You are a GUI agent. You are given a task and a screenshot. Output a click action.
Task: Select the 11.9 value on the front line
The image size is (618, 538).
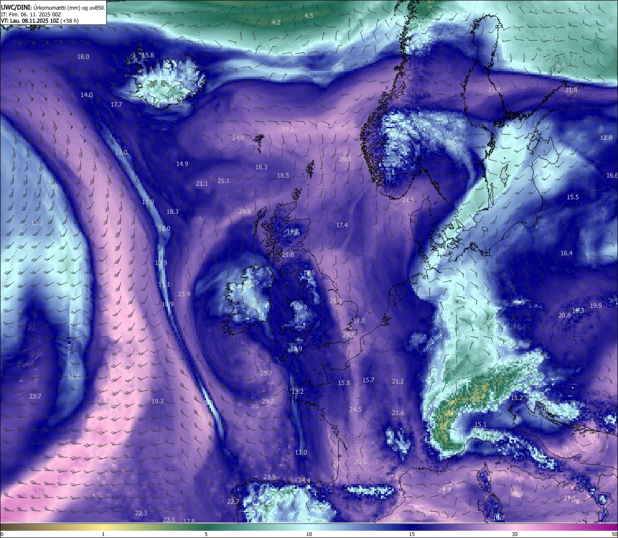coord(148,202)
